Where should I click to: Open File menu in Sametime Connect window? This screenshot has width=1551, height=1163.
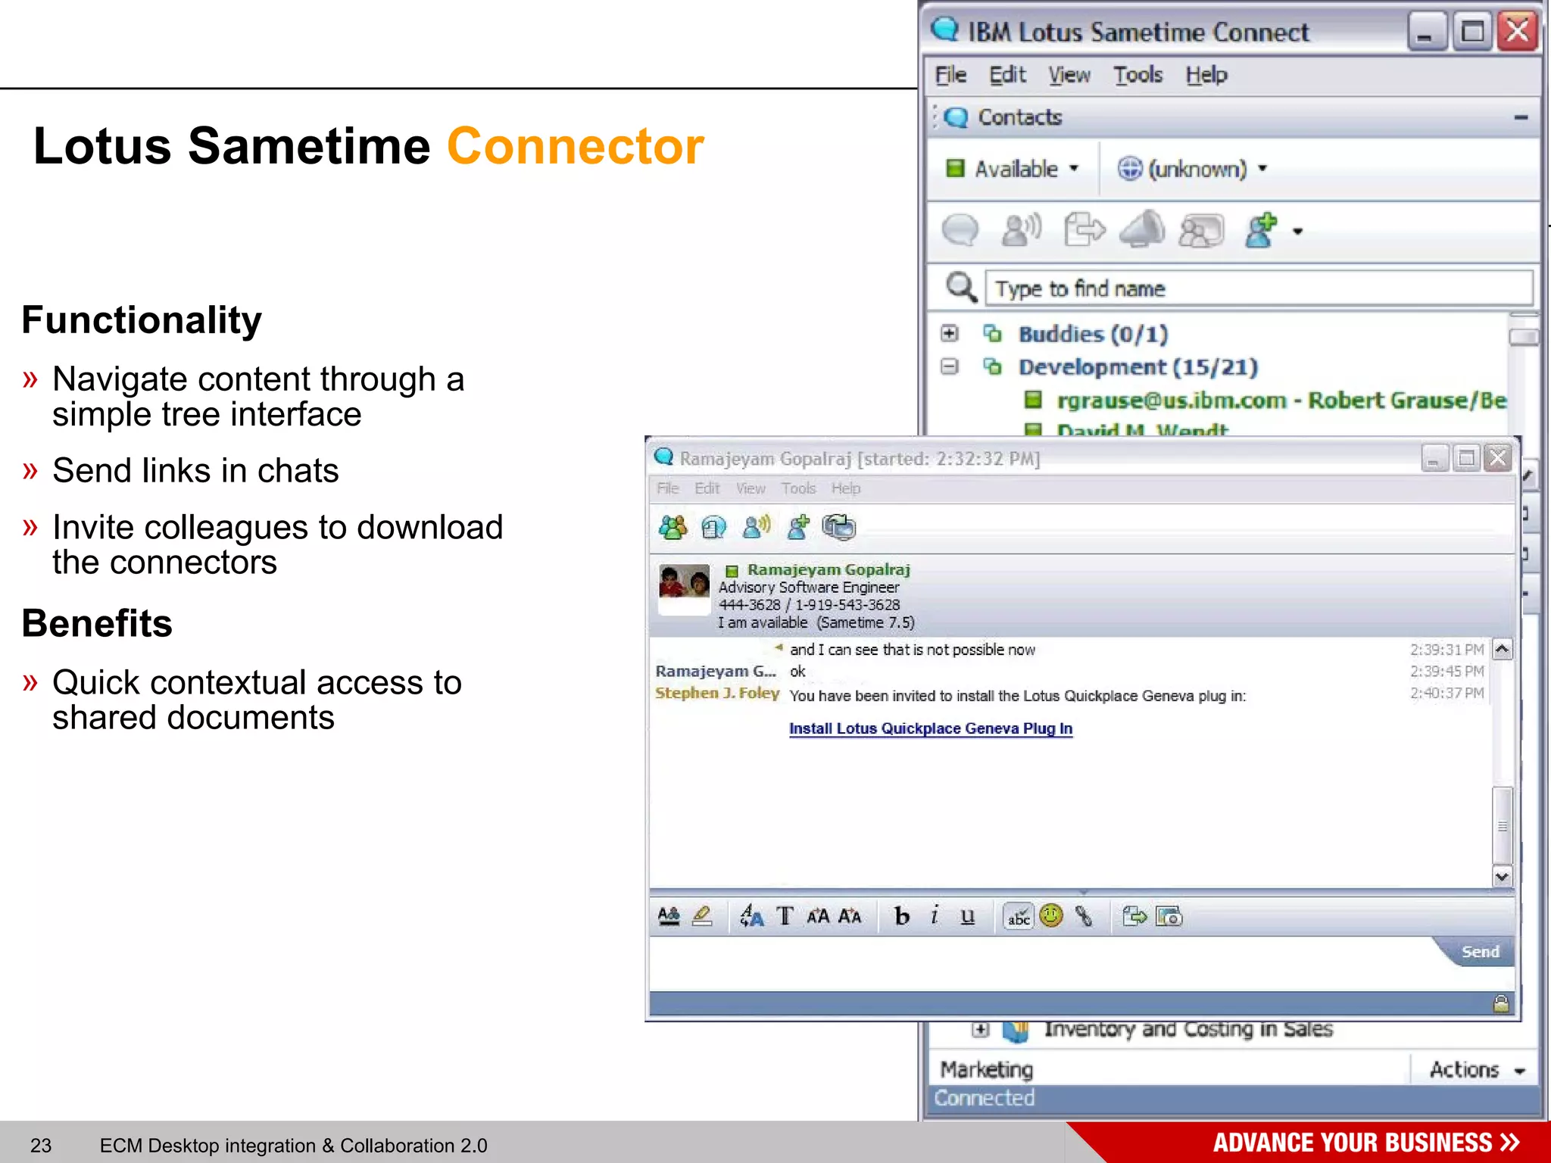pyautogui.click(x=950, y=75)
